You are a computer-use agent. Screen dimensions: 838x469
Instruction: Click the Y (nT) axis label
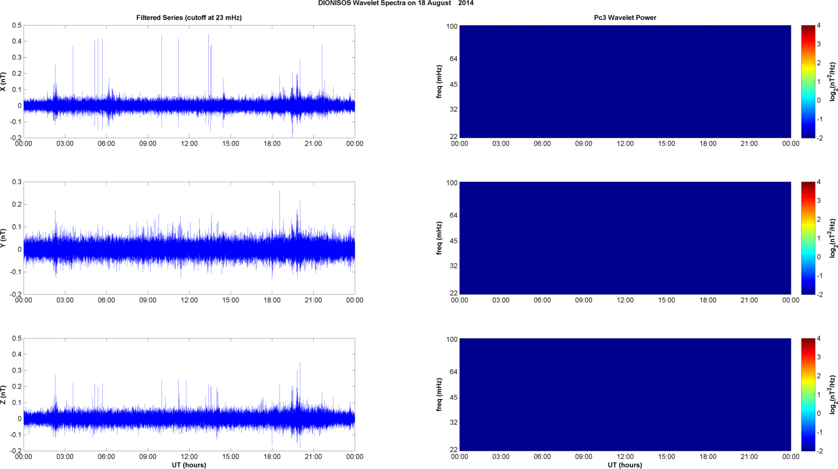[3, 238]
